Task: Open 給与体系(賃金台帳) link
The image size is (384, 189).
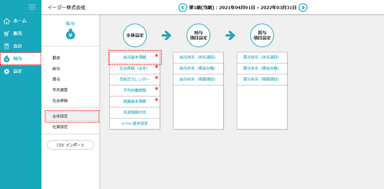Action: coord(197,68)
